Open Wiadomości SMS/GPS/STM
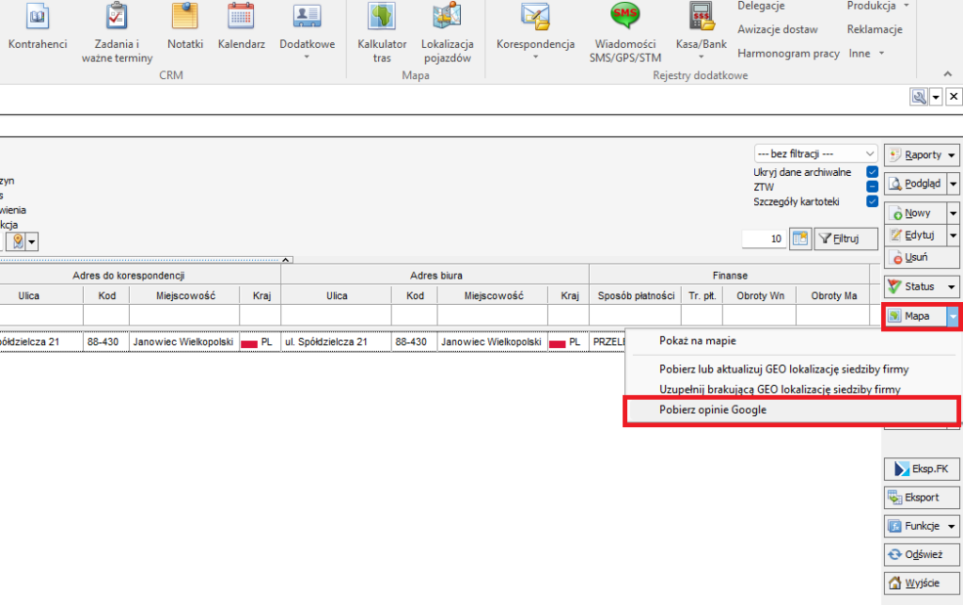Screen dimensions: 963x605 pos(625,17)
